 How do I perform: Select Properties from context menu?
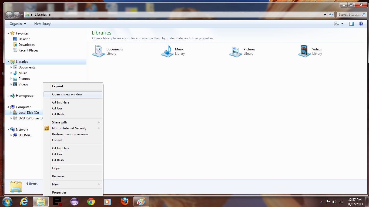(59, 192)
